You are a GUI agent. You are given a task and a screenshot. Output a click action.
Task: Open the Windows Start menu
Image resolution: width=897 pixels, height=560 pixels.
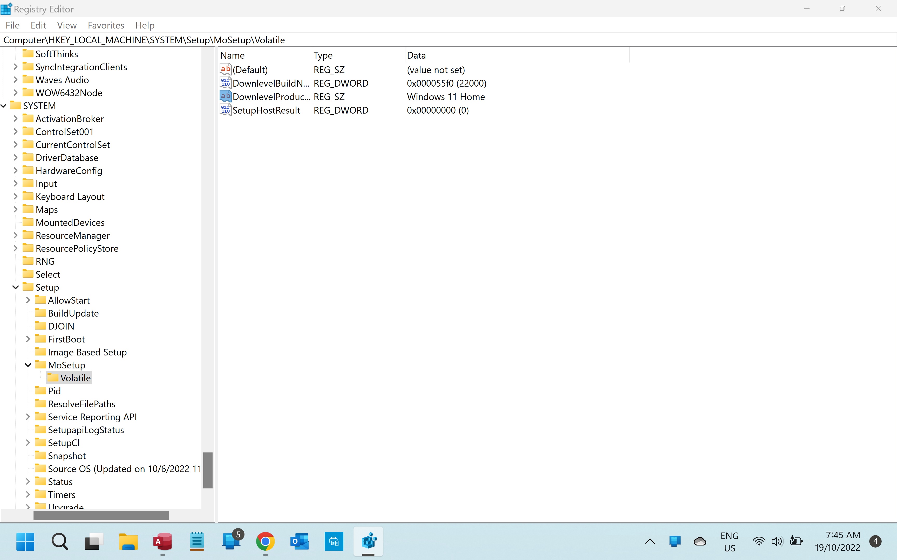[25, 542]
